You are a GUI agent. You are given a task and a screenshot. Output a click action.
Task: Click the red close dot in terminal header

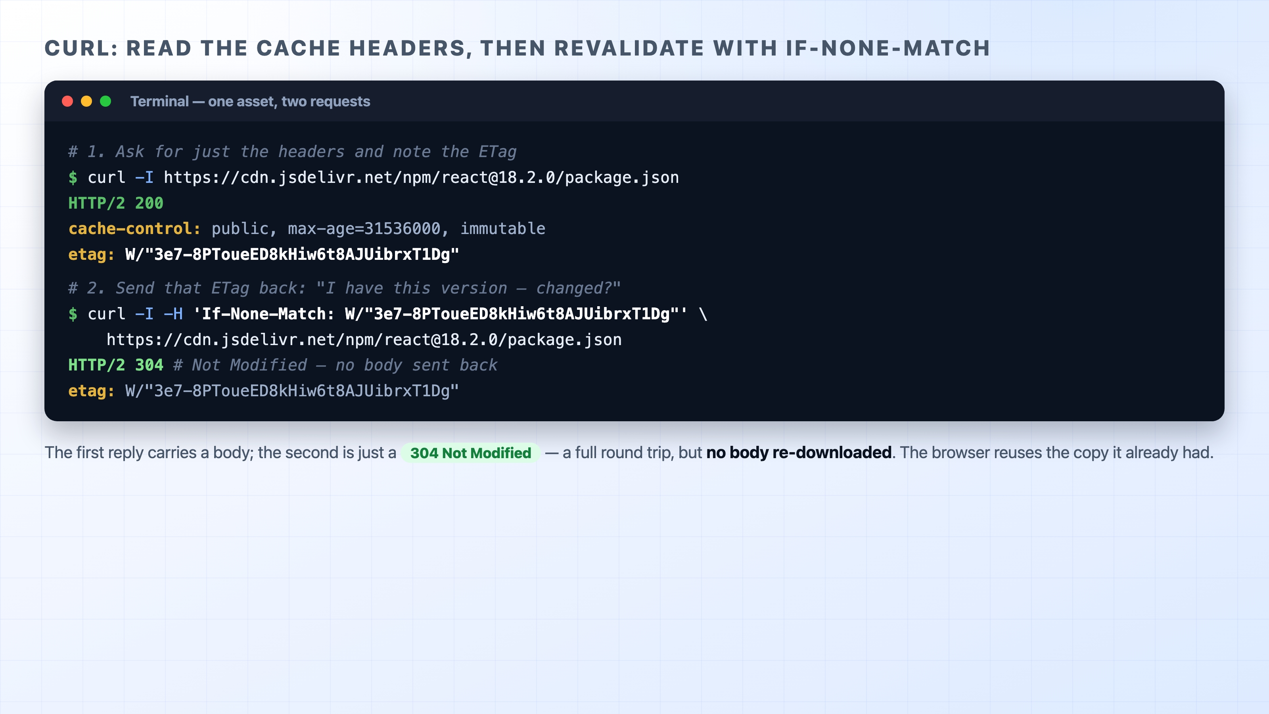[67, 101]
